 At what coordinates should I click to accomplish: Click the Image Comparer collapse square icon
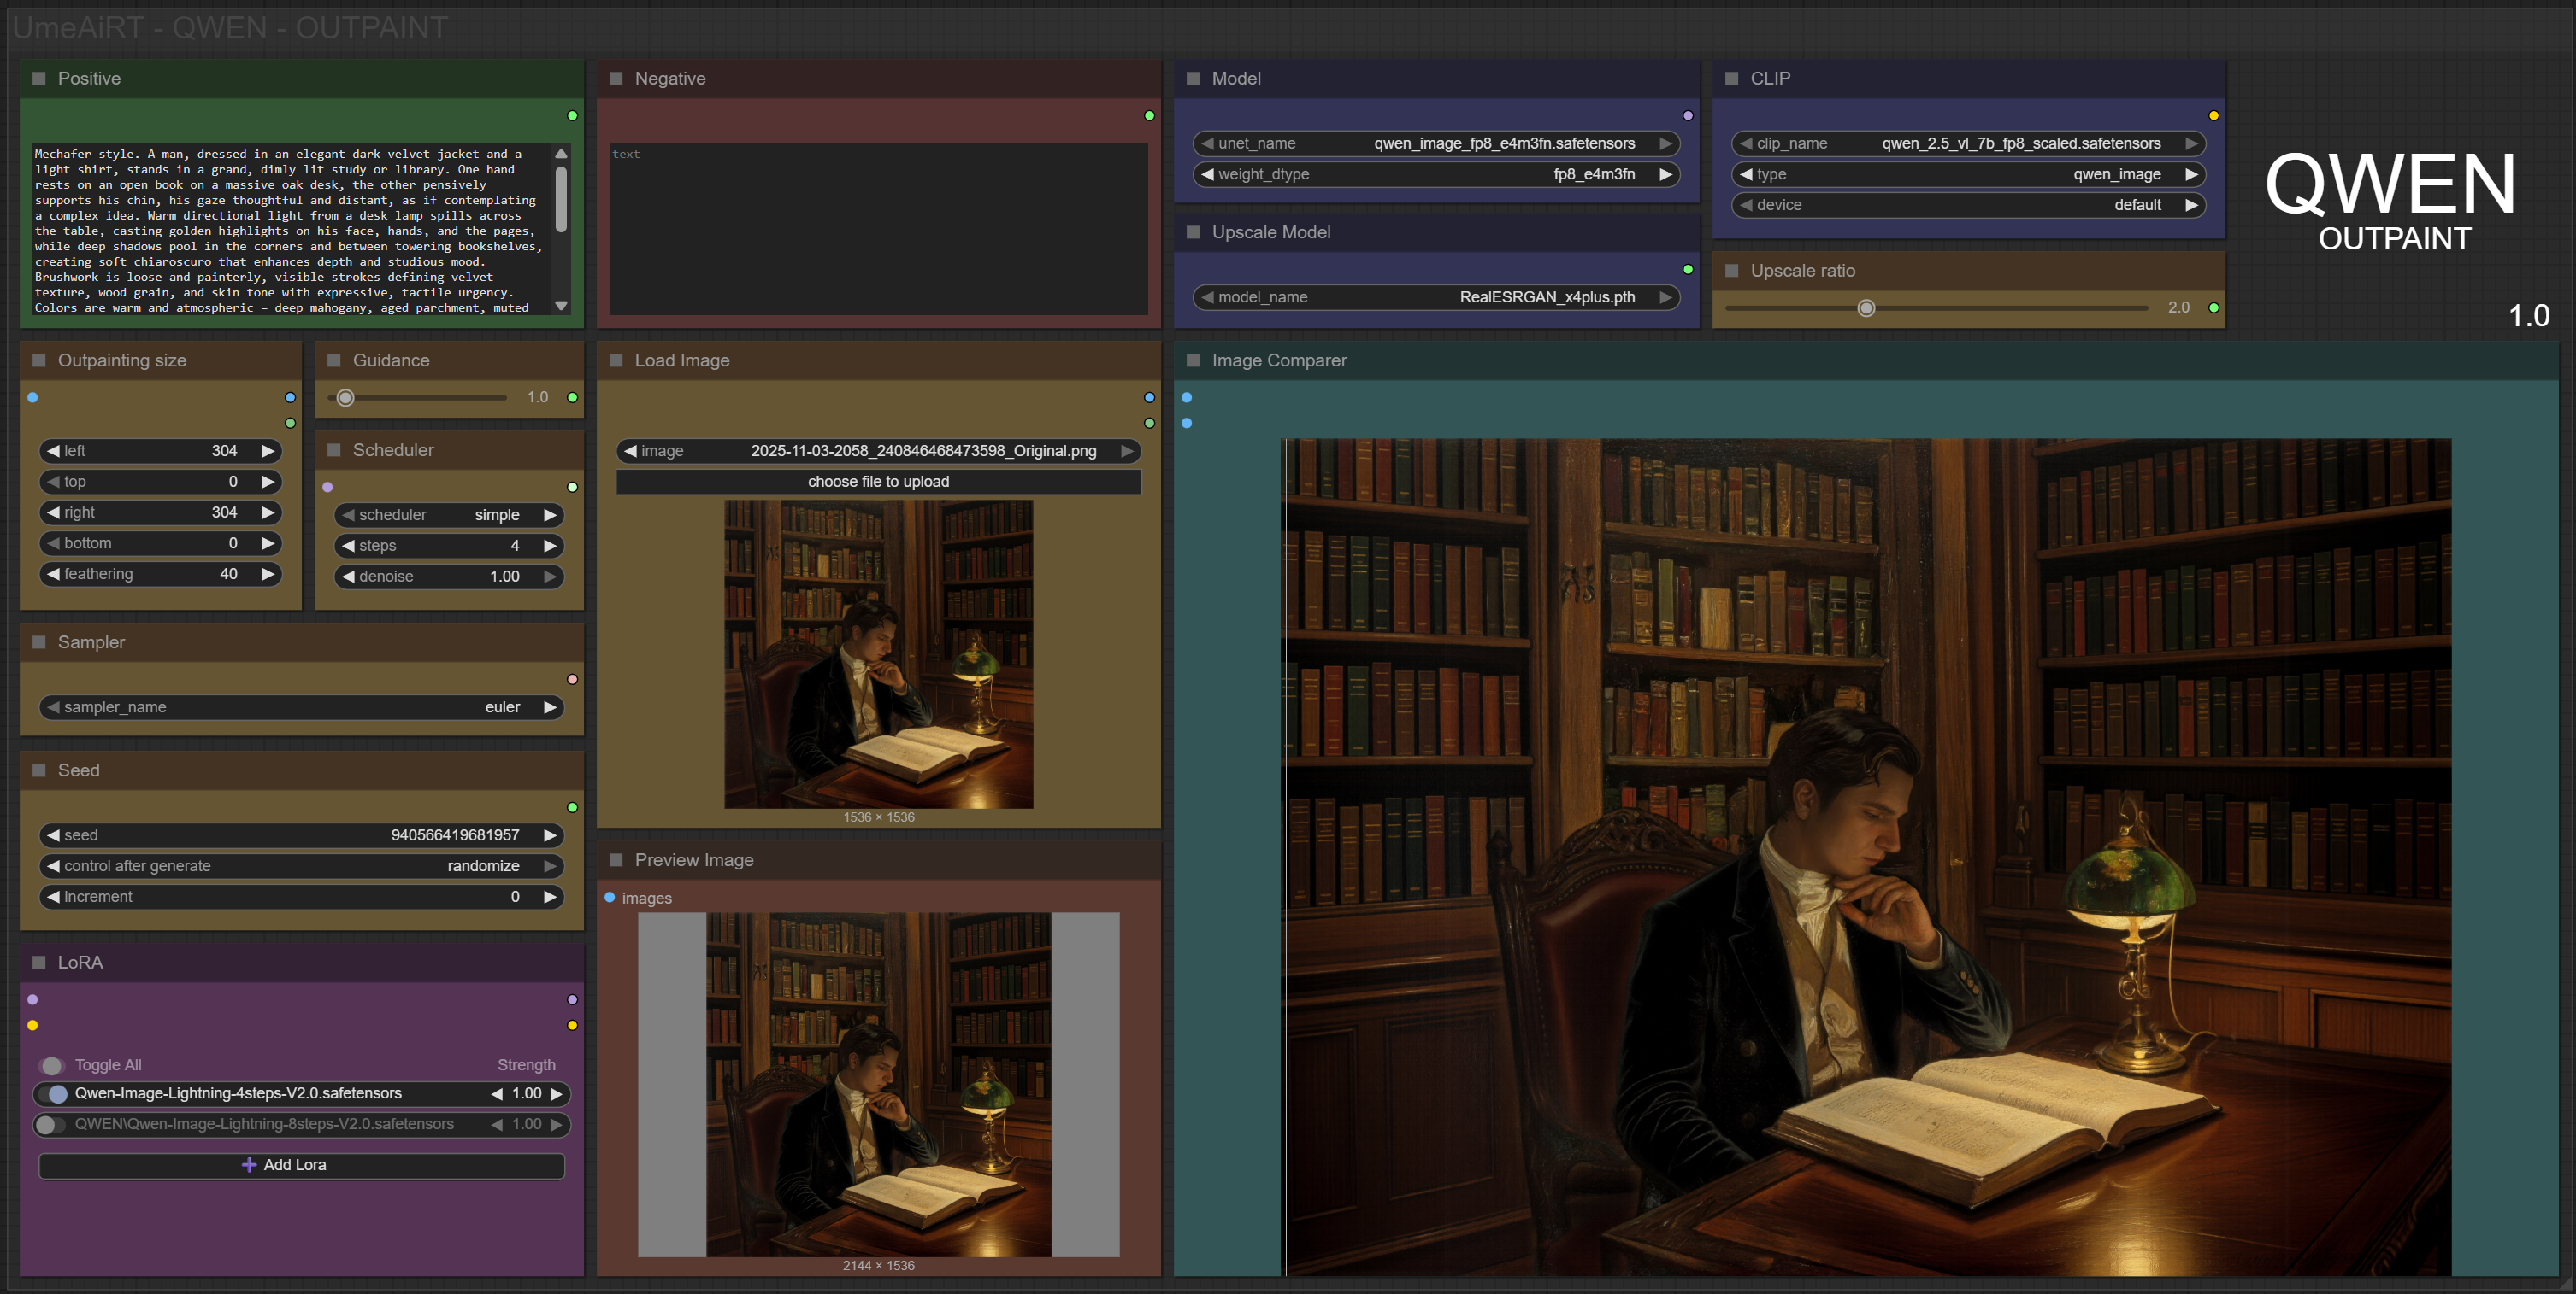coord(1193,360)
